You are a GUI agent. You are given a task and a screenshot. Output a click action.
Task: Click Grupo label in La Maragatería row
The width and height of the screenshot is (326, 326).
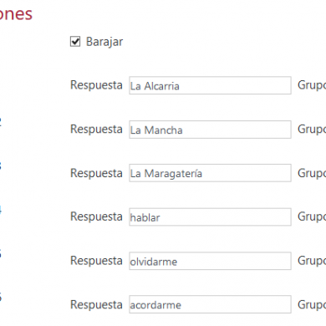(312, 174)
